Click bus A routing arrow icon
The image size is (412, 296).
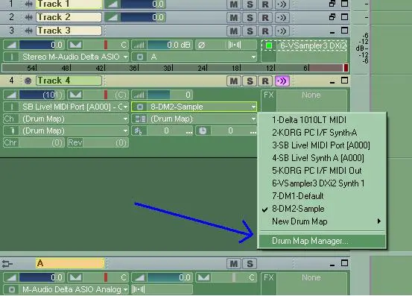7,264
